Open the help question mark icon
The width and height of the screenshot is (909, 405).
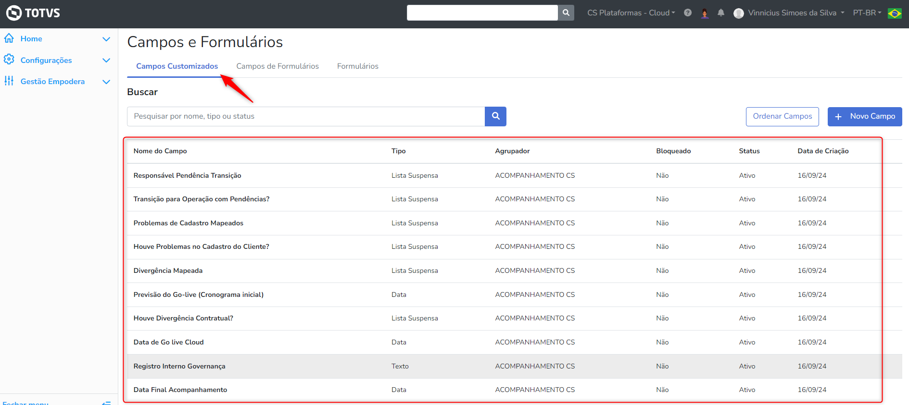coord(688,13)
